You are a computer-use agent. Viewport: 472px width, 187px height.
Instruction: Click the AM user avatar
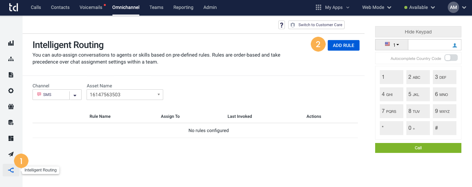point(453,7)
